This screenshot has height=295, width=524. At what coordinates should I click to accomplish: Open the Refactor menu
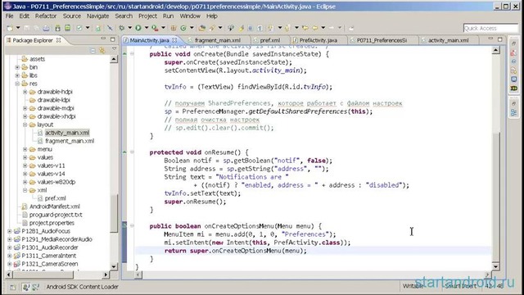pyautogui.click(x=46, y=16)
